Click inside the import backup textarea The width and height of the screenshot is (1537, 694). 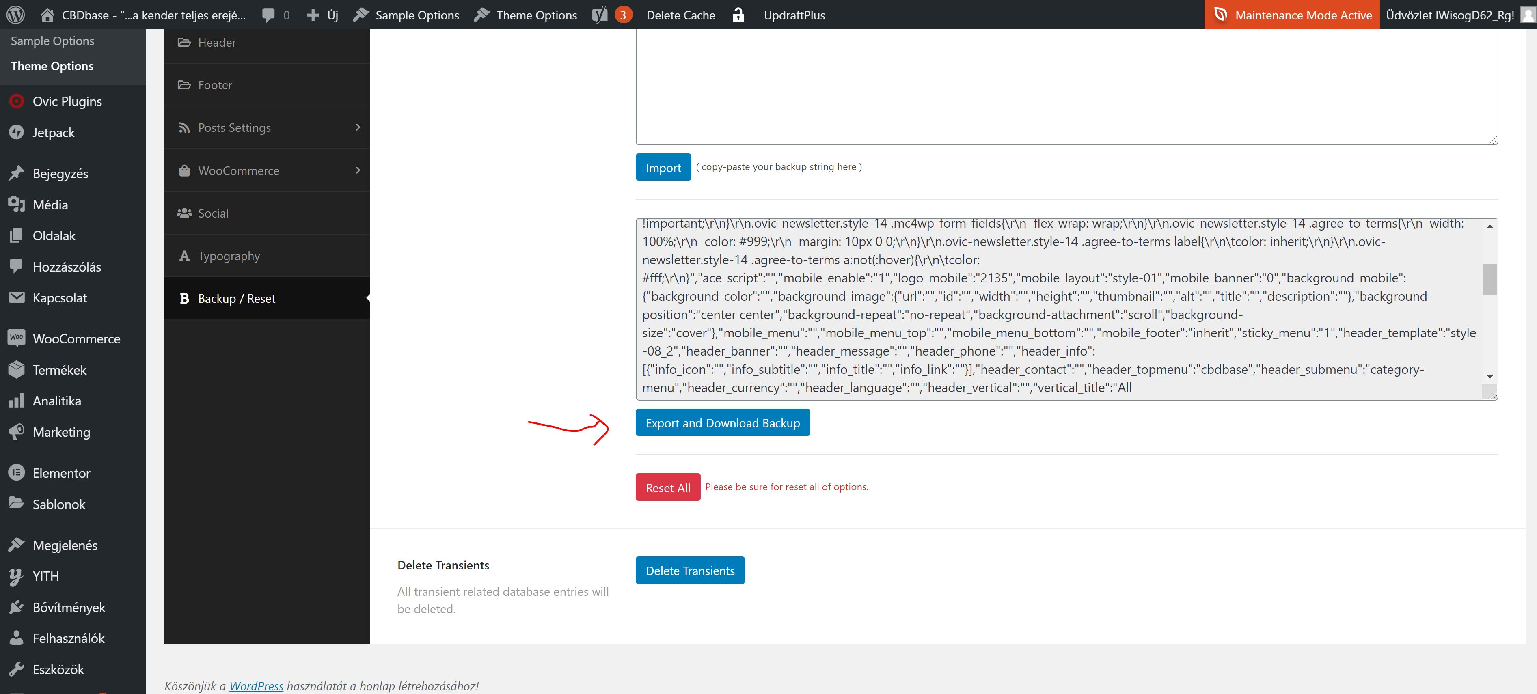point(1066,86)
